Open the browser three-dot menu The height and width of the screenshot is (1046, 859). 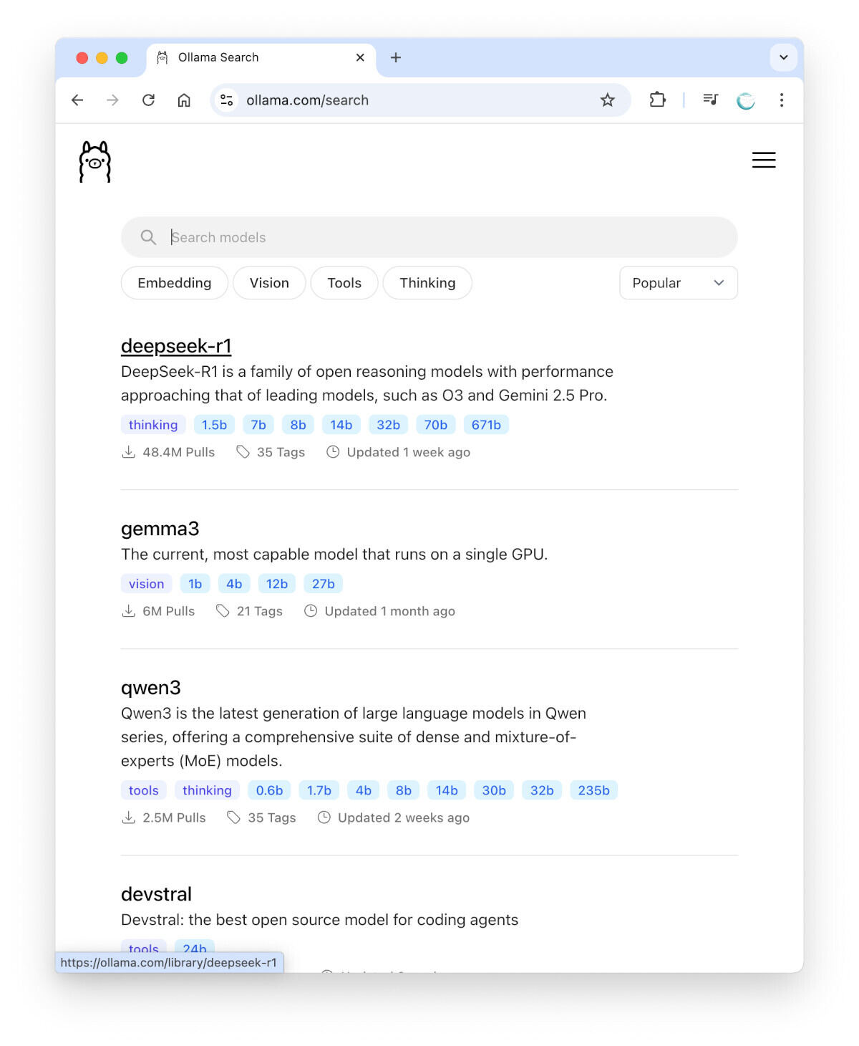click(782, 100)
